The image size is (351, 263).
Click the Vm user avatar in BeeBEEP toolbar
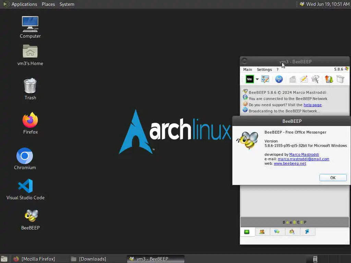coord(250,79)
